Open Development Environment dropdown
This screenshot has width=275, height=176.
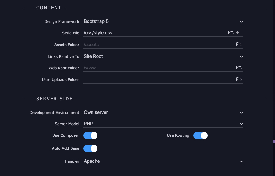tap(163, 112)
